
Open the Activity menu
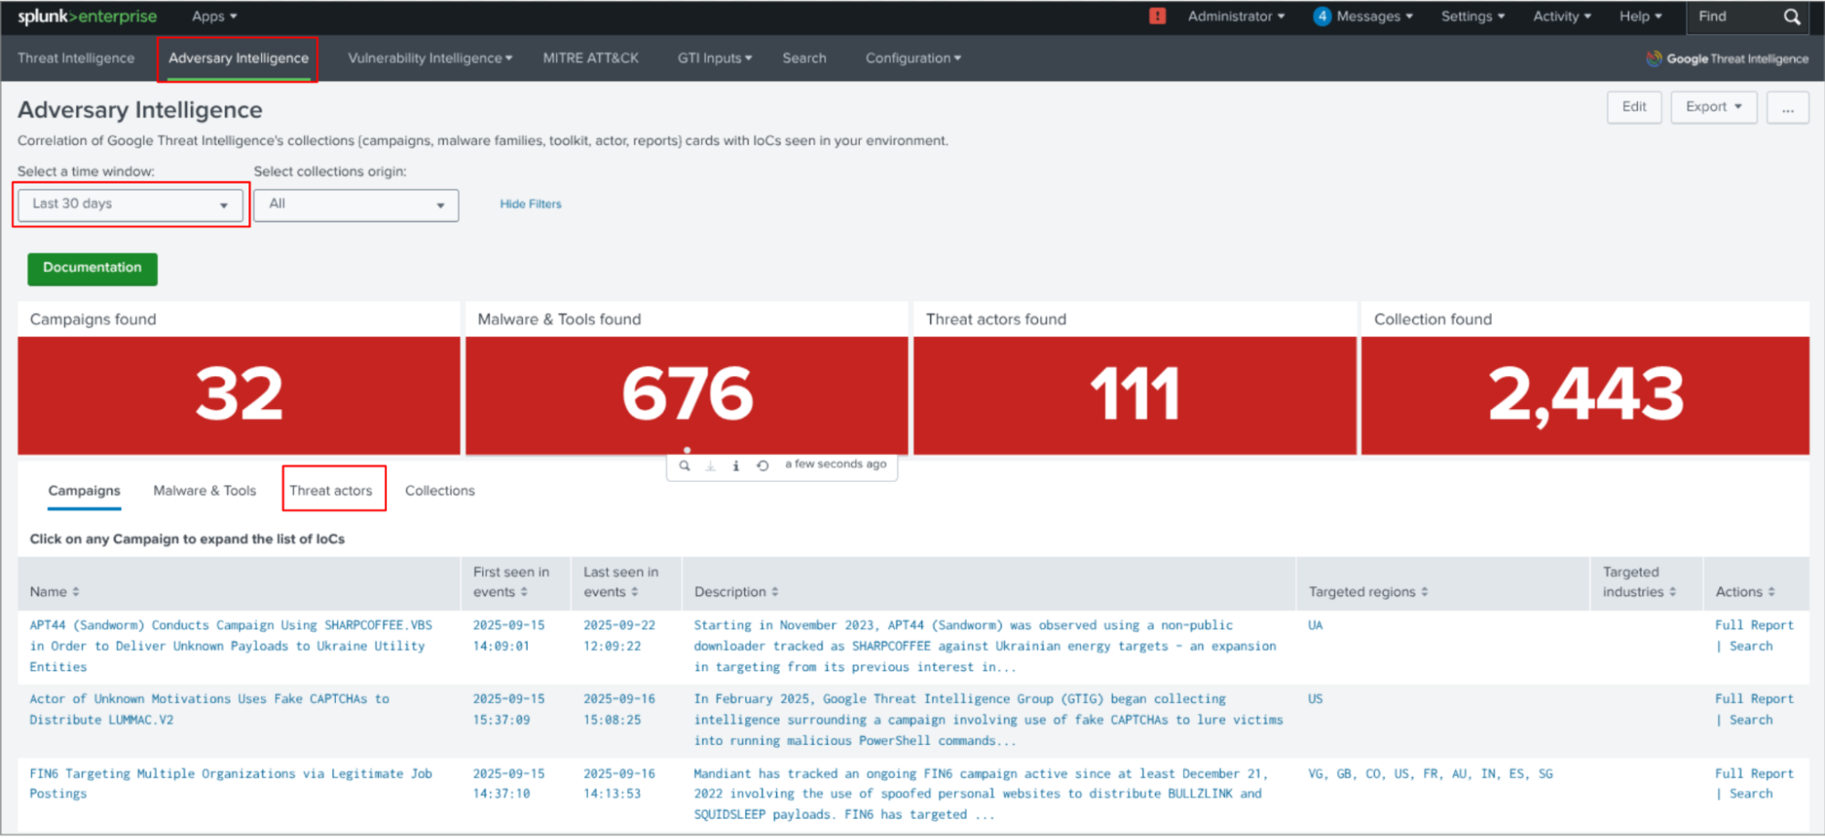pos(1562,16)
